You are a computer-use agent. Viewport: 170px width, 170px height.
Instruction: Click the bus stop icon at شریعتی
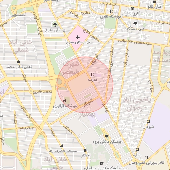point(148,122)
